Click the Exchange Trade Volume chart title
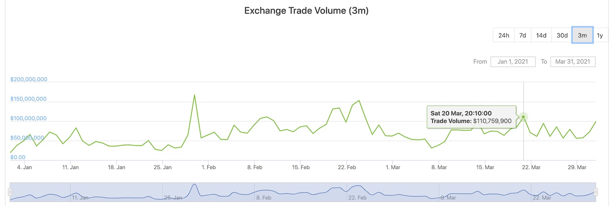The image size is (612, 206). 306,11
